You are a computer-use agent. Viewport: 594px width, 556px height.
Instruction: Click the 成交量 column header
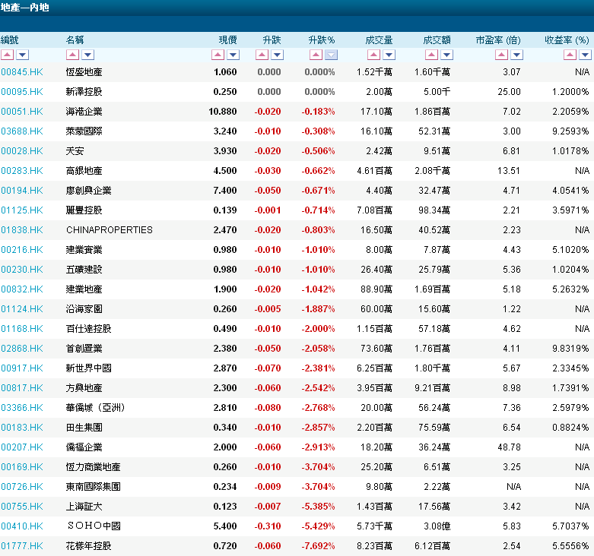[x=379, y=40]
